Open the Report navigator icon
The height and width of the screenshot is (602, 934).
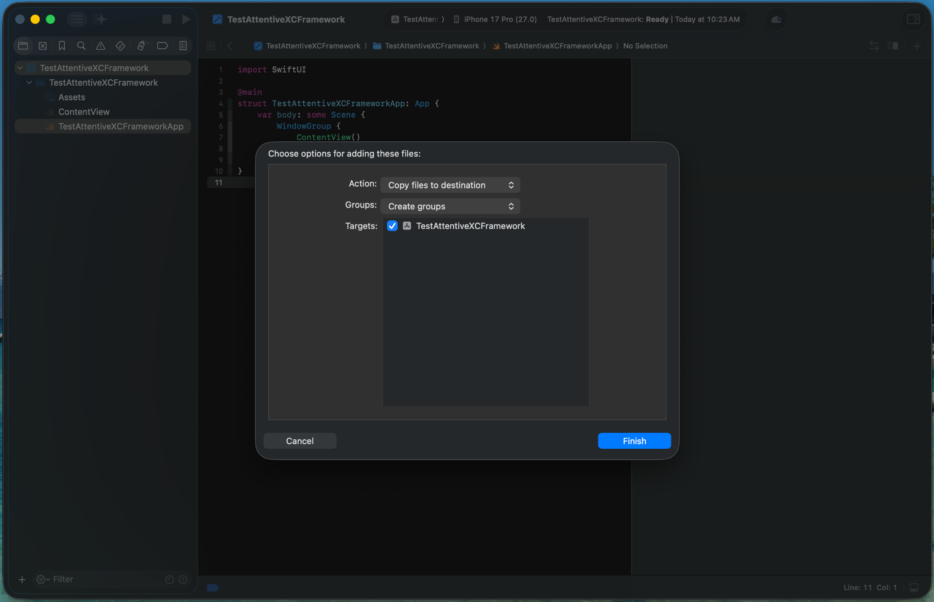point(183,46)
